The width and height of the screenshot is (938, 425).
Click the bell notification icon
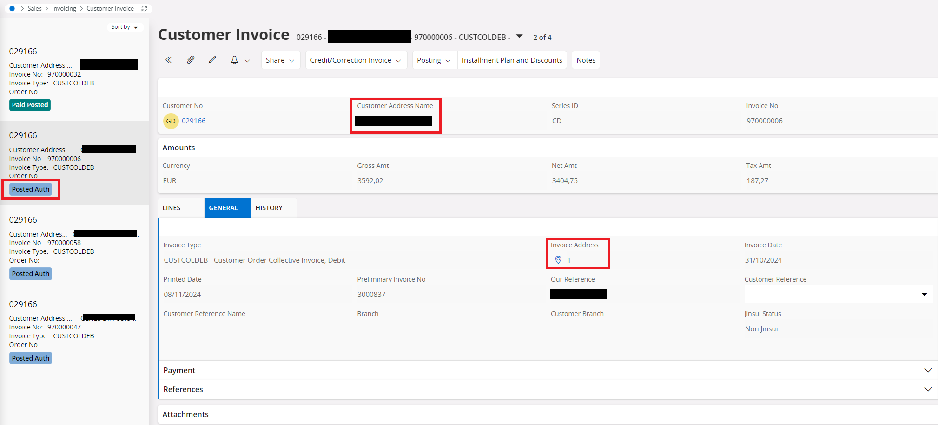(234, 60)
